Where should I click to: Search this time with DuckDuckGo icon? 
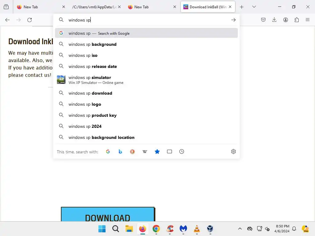tap(132, 151)
